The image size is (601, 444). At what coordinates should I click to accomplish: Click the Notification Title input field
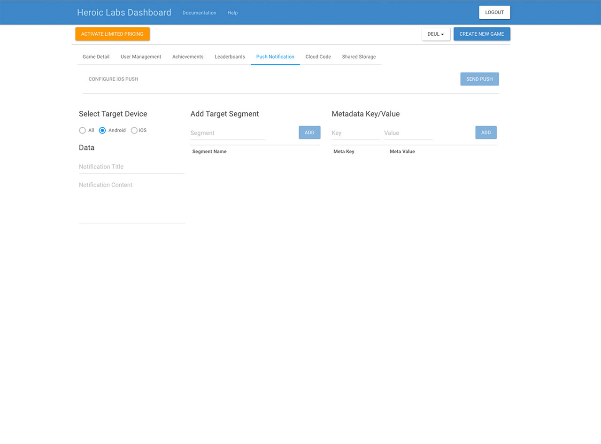(x=131, y=167)
